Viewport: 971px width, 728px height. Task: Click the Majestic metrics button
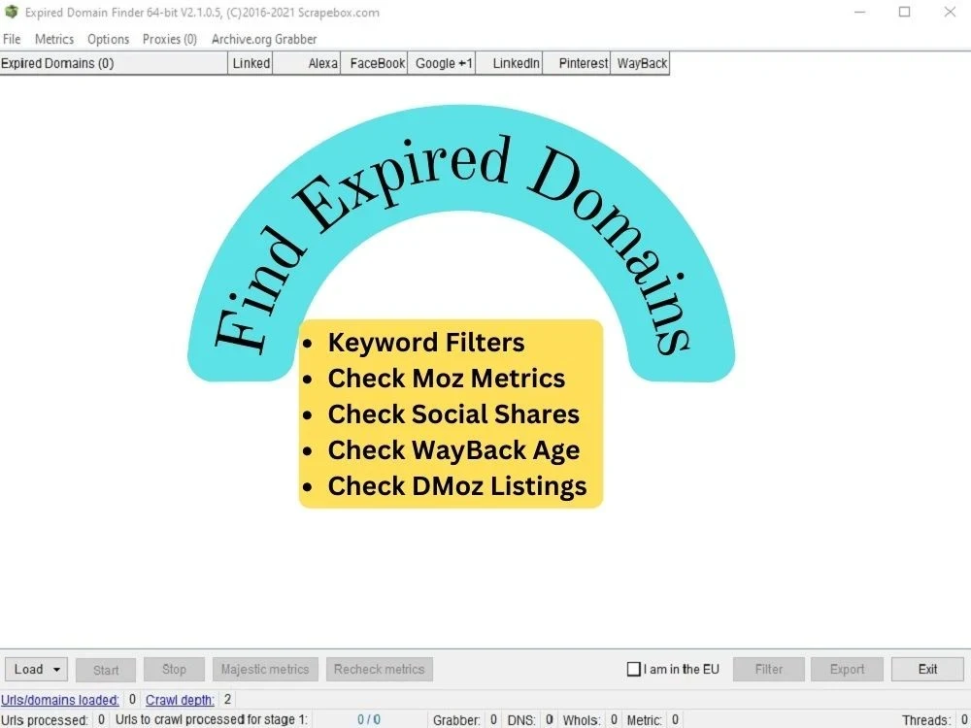pyautogui.click(x=265, y=669)
